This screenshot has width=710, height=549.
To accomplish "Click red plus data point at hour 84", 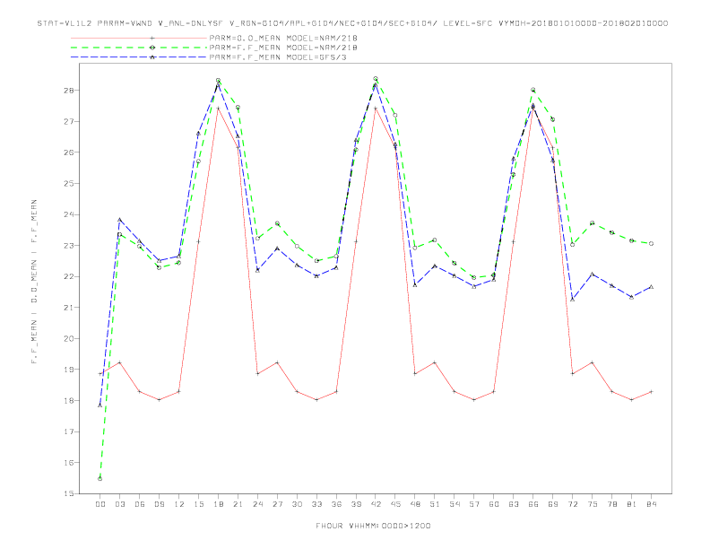I will [x=651, y=392].
